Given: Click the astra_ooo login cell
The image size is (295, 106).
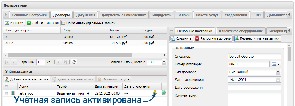Looking at the screenshot, I should point(26,93).
